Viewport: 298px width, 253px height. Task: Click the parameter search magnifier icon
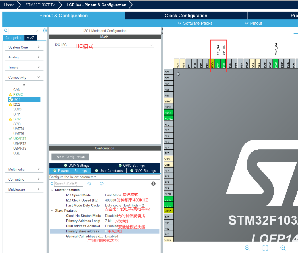pyautogui.click(x=52, y=184)
